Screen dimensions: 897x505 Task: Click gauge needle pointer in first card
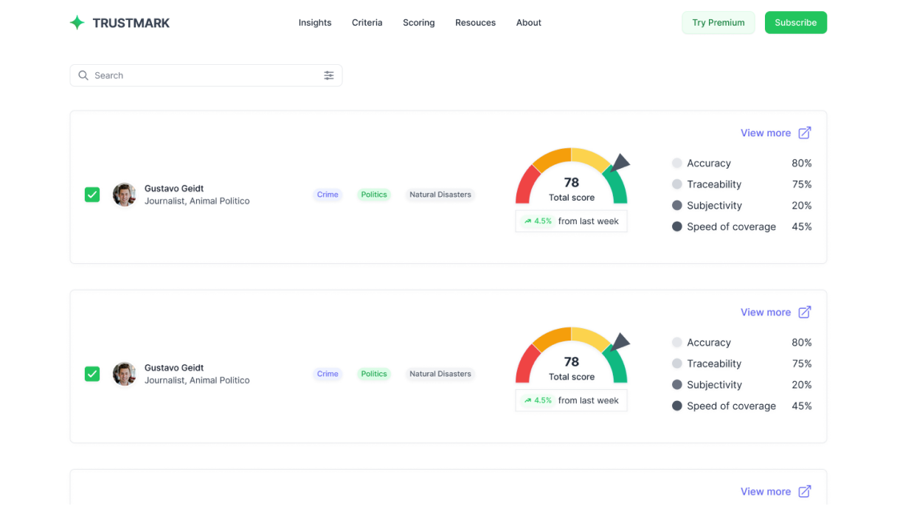[x=620, y=163]
